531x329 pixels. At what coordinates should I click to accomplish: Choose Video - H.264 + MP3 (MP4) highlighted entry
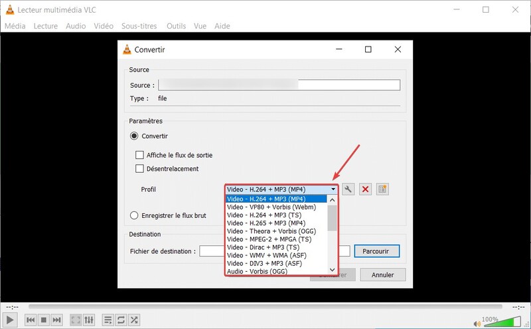point(276,199)
